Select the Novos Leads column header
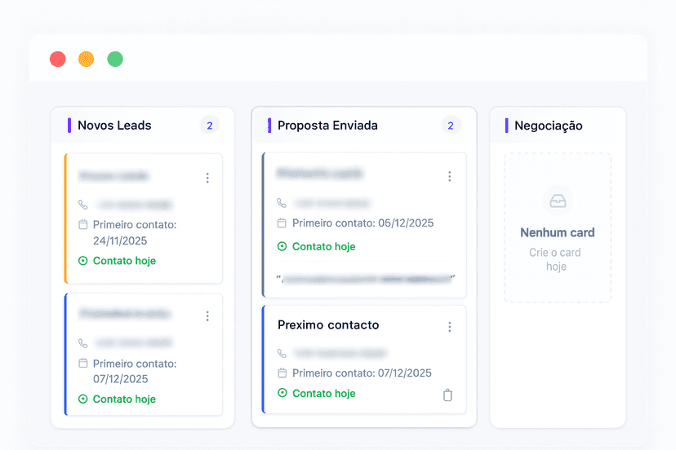Screen dimensions: 676x450 [114, 126]
